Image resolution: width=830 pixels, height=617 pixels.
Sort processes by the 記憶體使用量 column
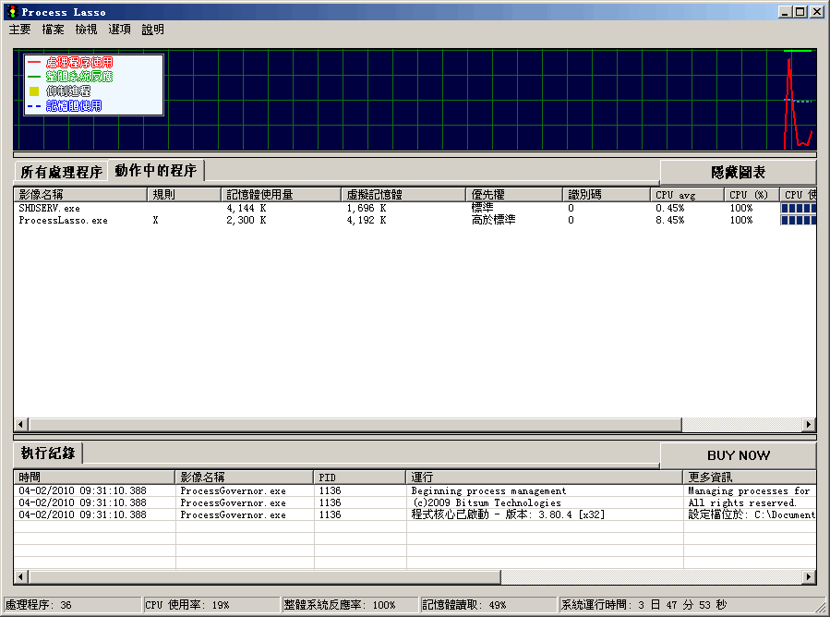coord(268,194)
